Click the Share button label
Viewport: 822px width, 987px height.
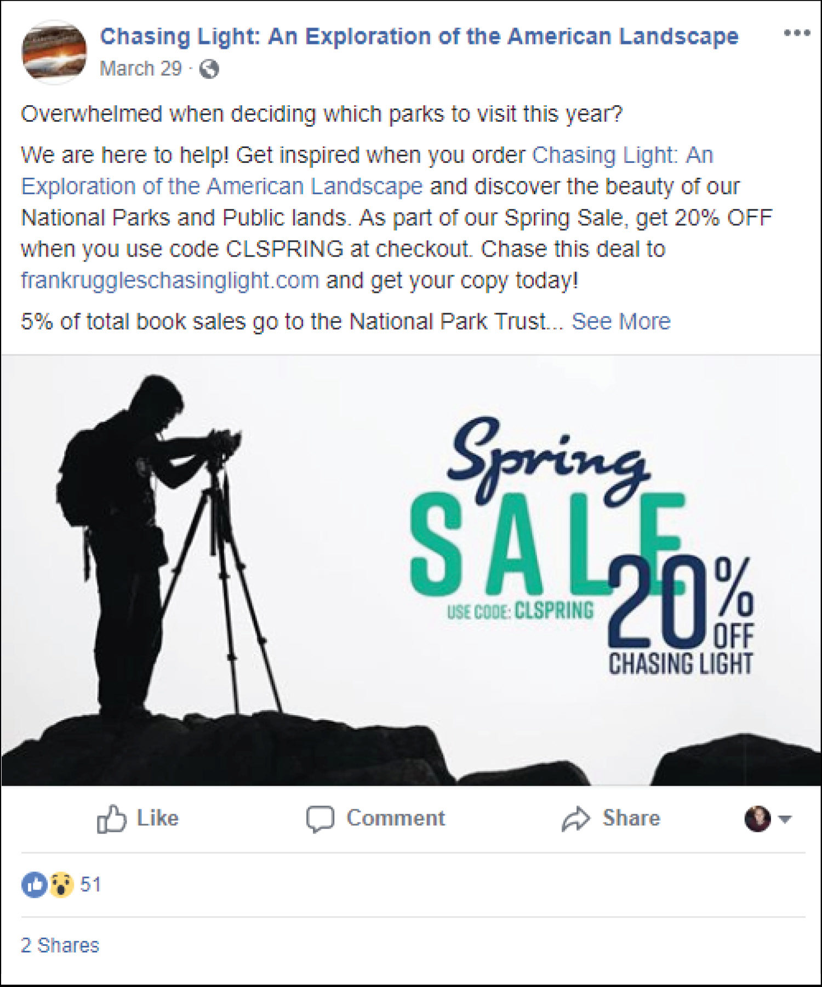(x=631, y=818)
